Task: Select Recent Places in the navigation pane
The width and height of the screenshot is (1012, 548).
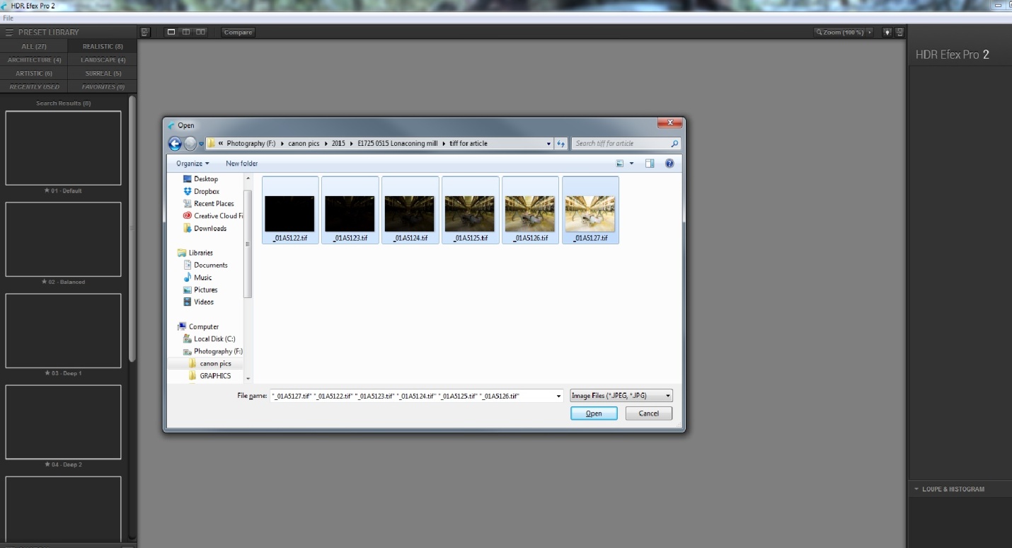Action: [x=208, y=204]
